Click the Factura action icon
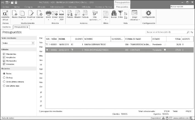This screenshot has height=120, width=195. tap(85, 13)
